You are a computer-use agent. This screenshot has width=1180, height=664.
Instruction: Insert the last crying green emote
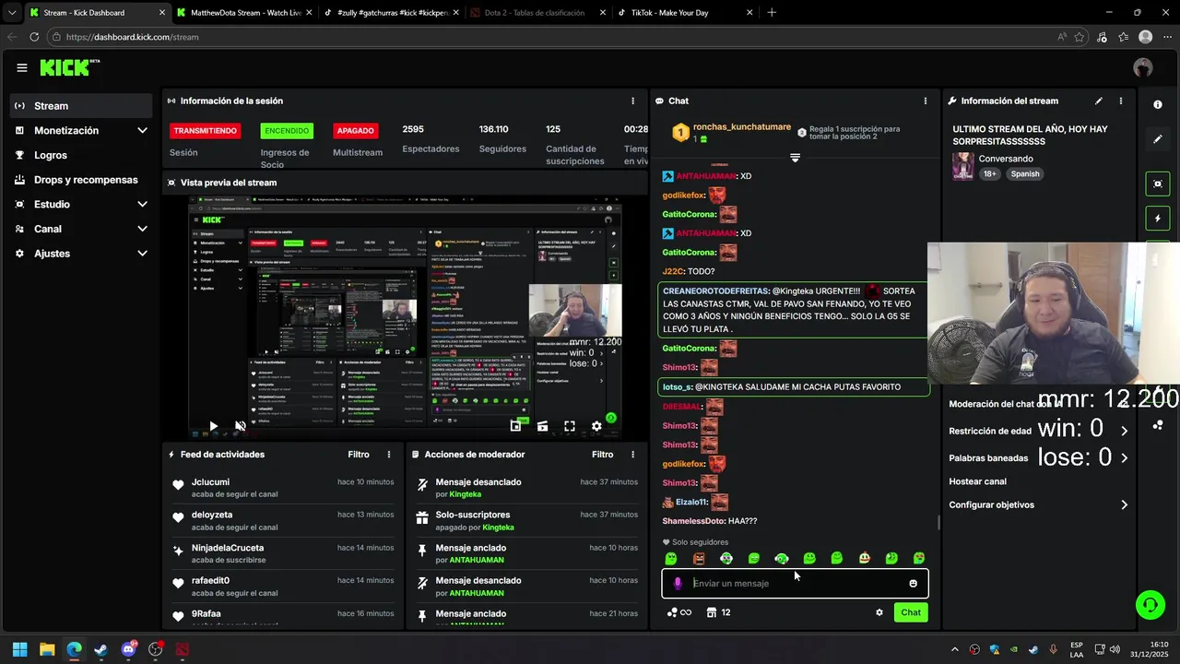click(x=919, y=558)
